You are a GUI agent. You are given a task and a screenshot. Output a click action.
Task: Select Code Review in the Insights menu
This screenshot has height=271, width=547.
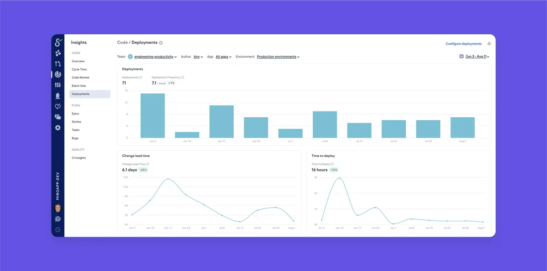(81, 78)
